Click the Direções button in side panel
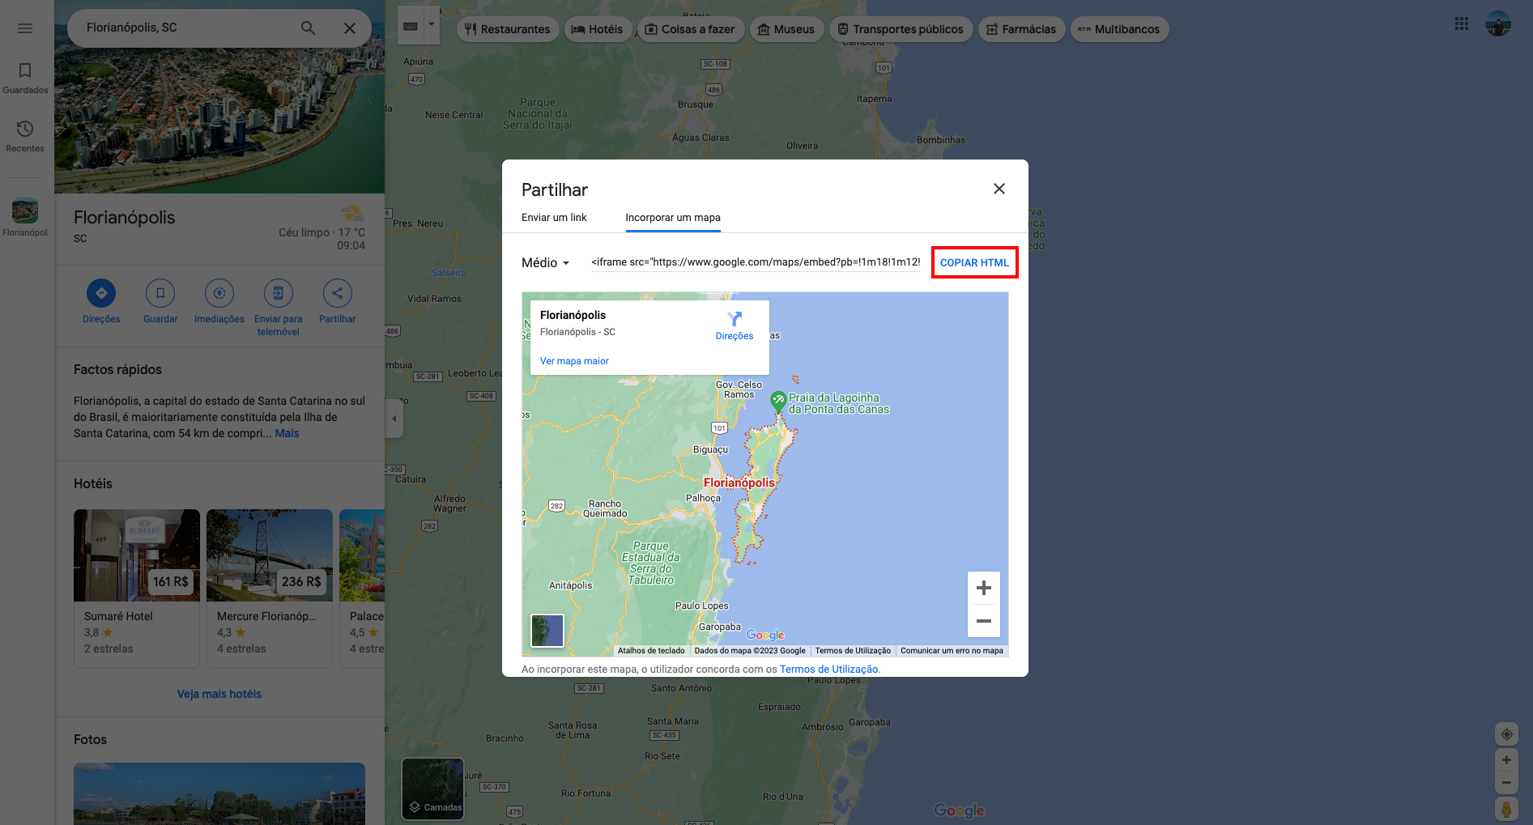 pos(101,301)
